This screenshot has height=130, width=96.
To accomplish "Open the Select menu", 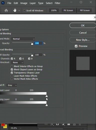I will (x=49, y=3).
